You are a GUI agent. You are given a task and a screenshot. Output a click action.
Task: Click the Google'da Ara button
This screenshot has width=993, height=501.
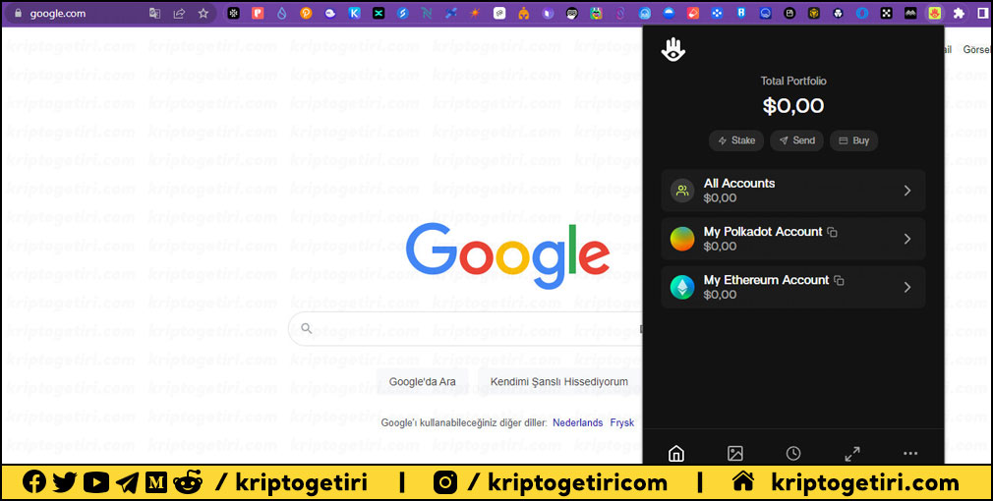pyautogui.click(x=423, y=381)
